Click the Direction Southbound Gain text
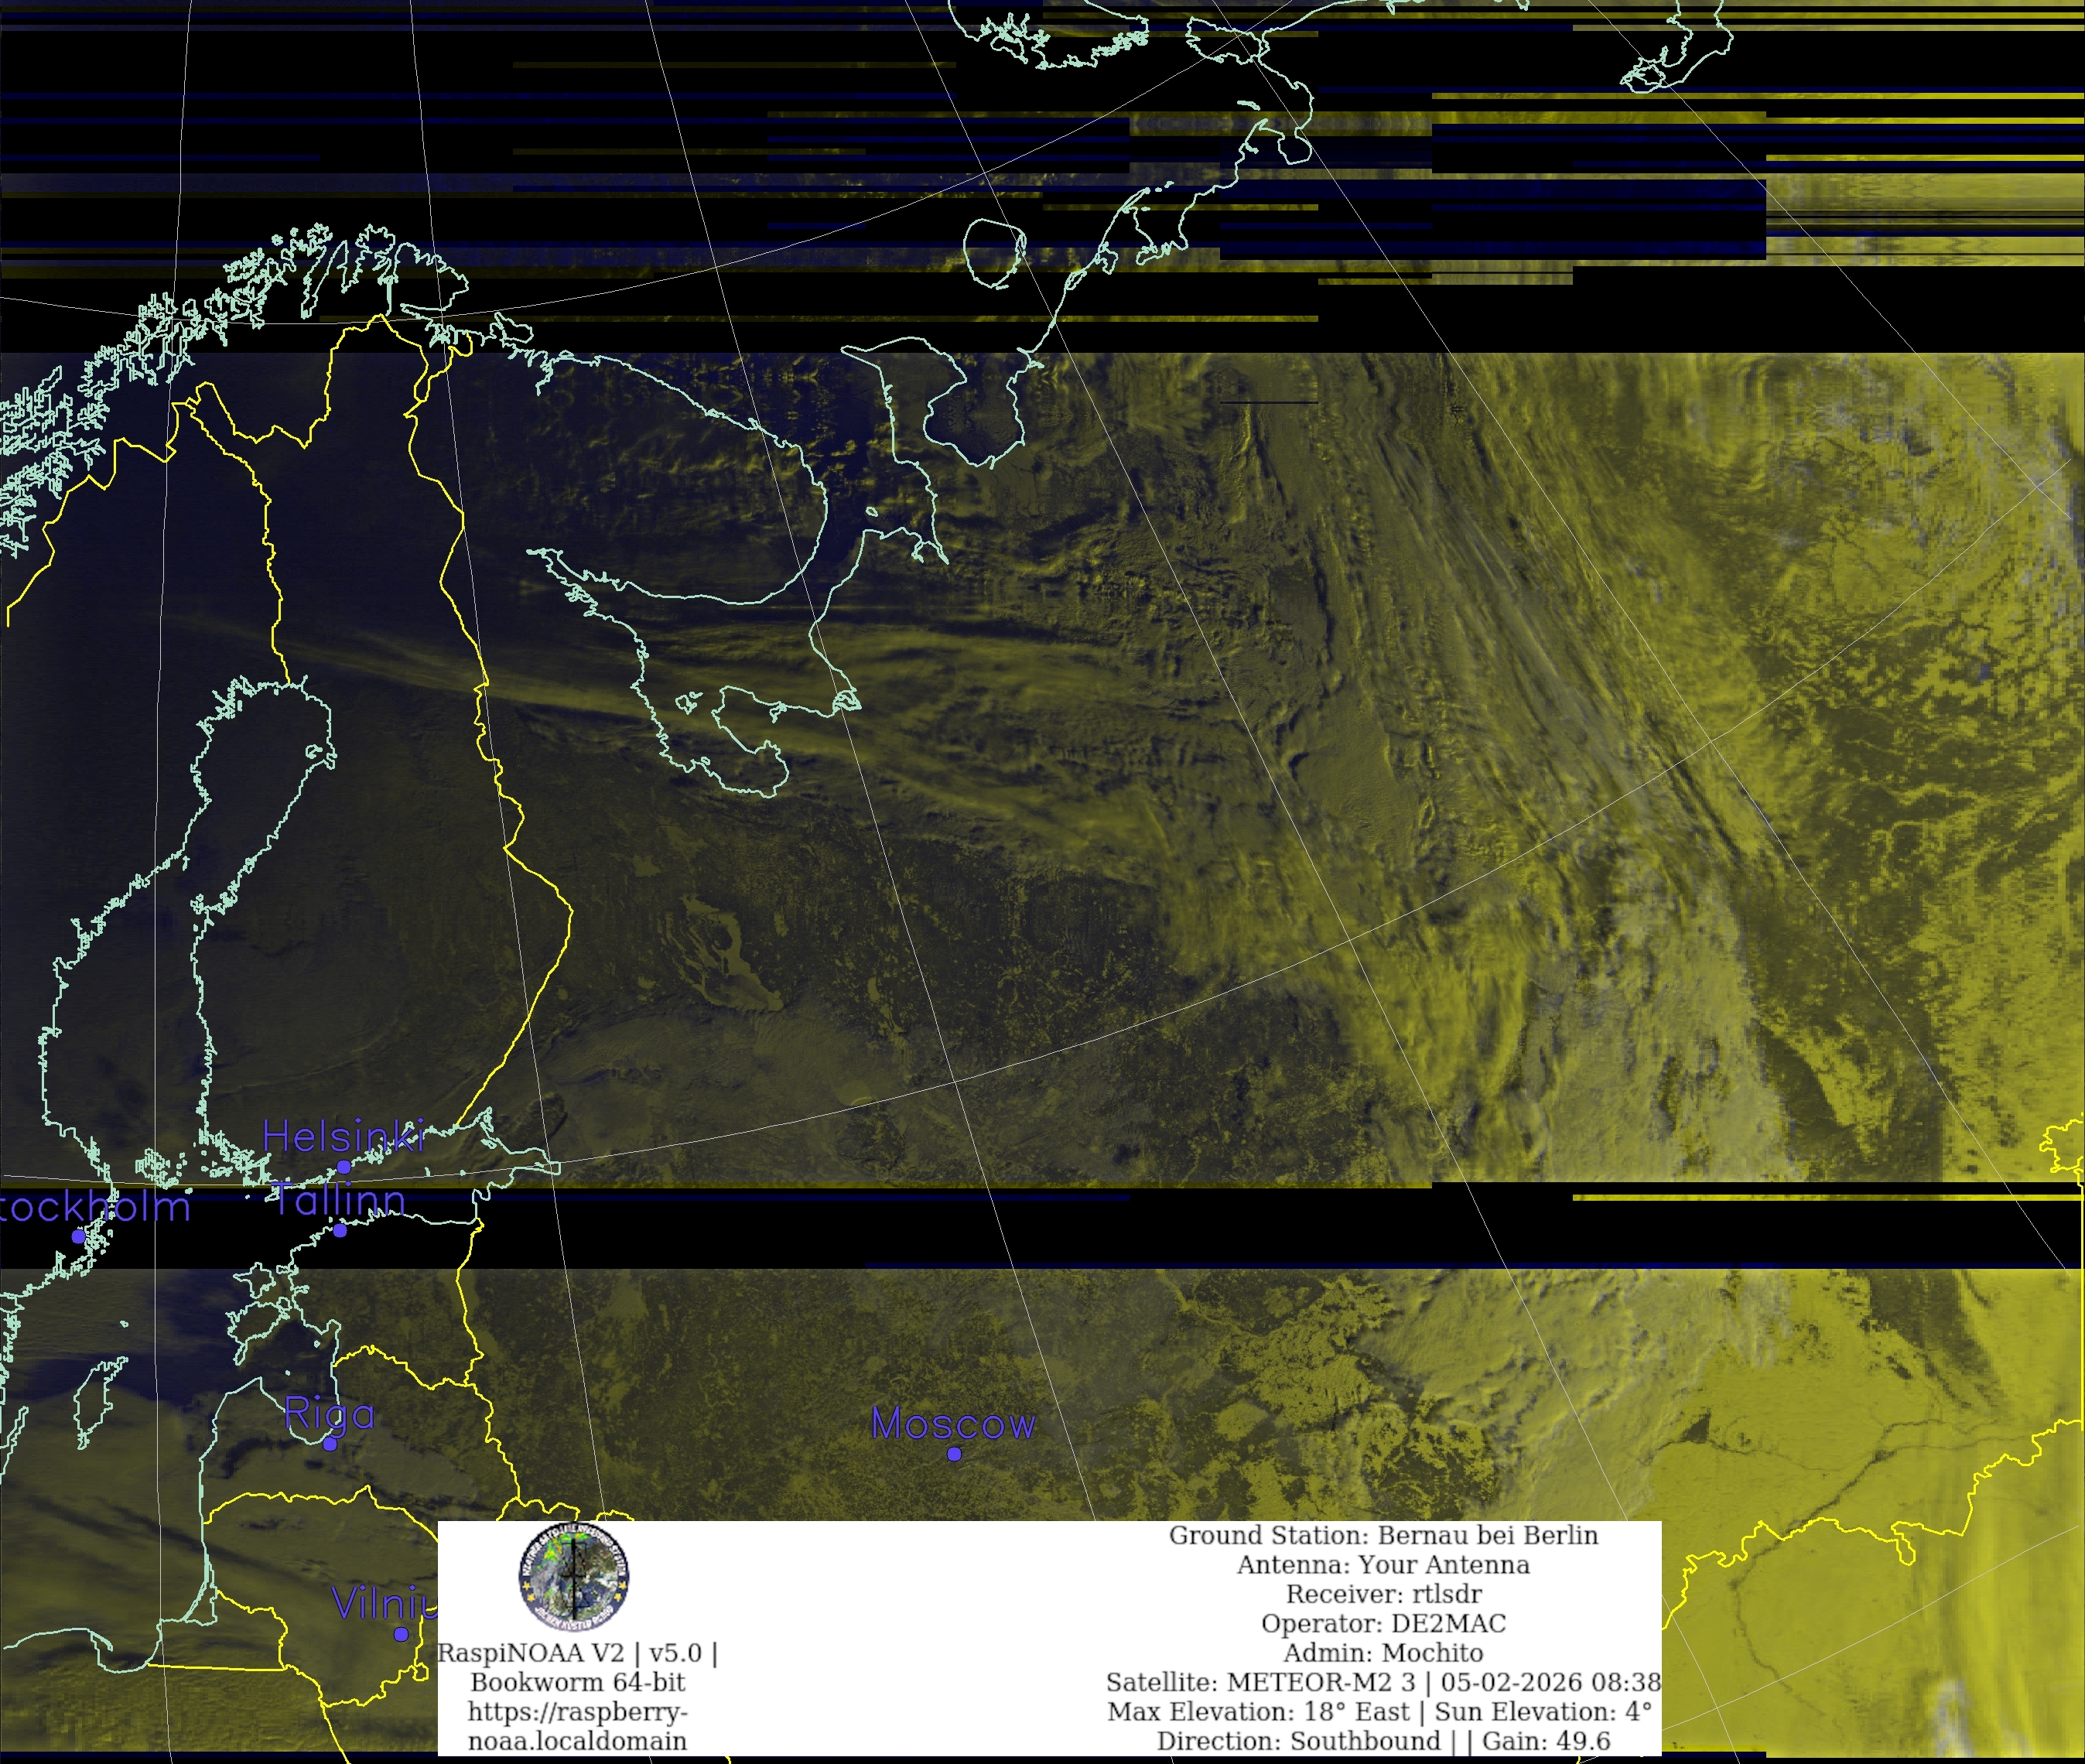Viewport: 2085px width, 1764px height. [x=1383, y=1741]
